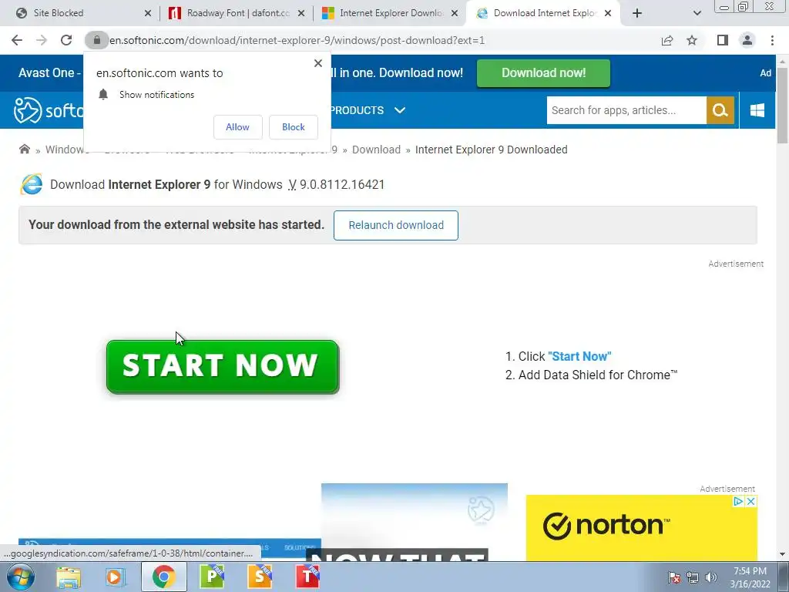Click the Avast One ad text
The width and height of the screenshot is (789, 592).
(50, 73)
